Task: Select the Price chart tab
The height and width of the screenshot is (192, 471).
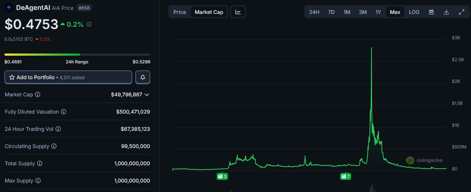Action: [x=180, y=12]
